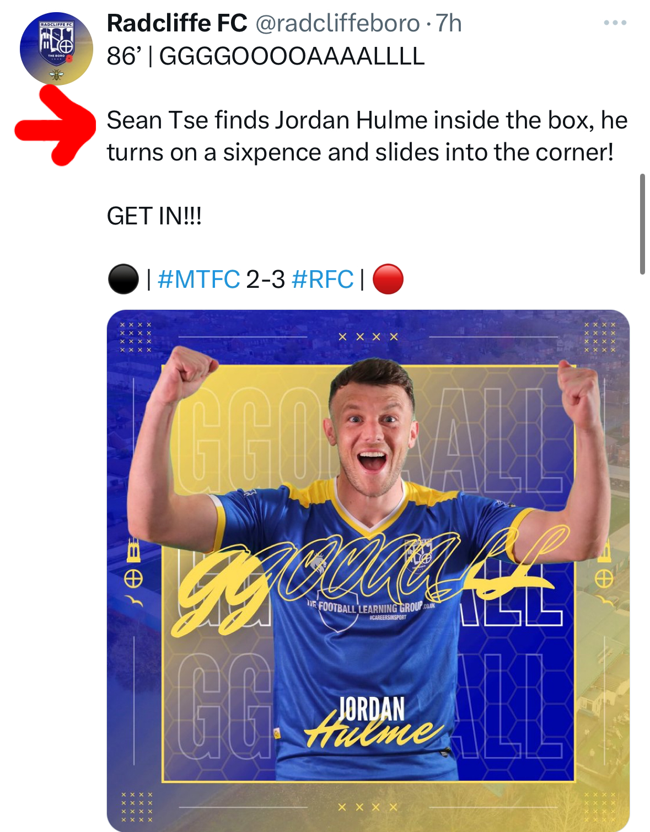Open the #RFC hashtag
Screen dimensions: 650x832
[x=322, y=279]
